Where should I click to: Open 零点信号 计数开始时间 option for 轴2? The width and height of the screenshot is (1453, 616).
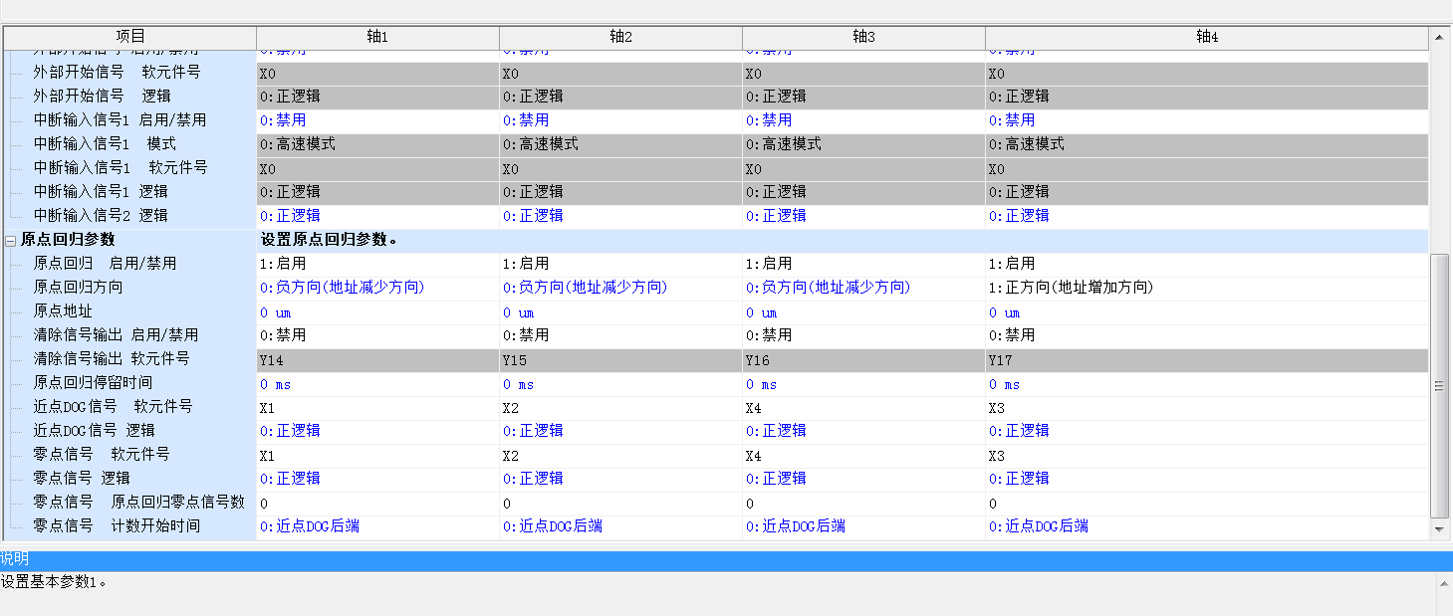620,526
